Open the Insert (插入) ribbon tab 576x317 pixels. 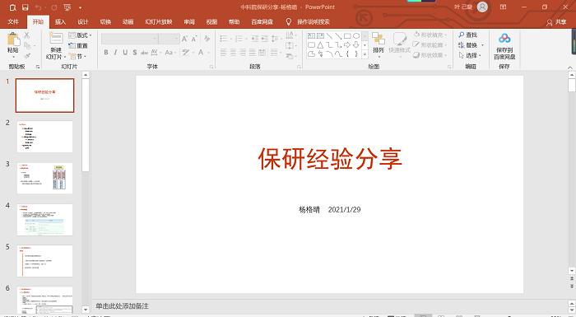[x=60, y=22]
